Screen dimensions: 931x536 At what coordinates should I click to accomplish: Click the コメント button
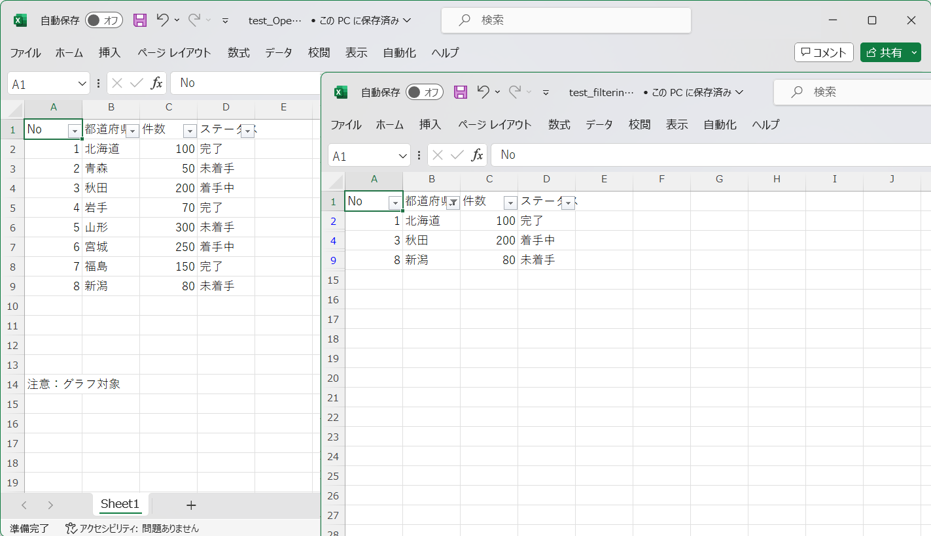[x=824, y=52]
